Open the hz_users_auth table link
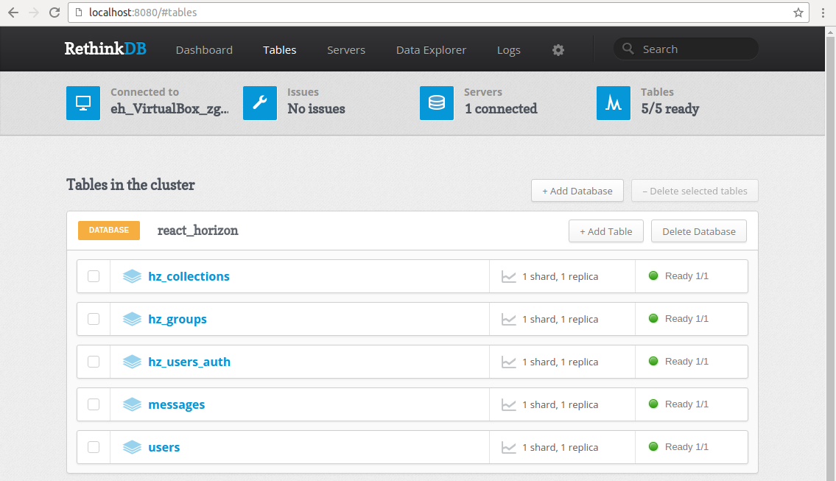This screenshot has height=481, width=836. (x=189, y=362)
